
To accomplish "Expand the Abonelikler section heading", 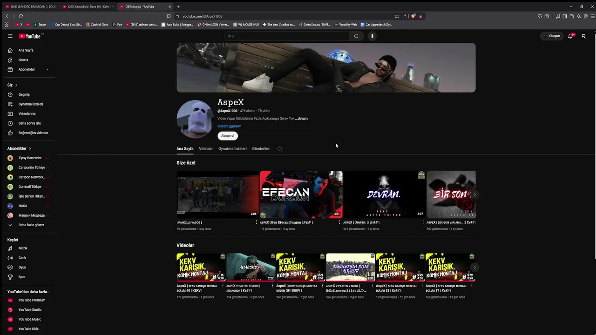I will point(19,148).
